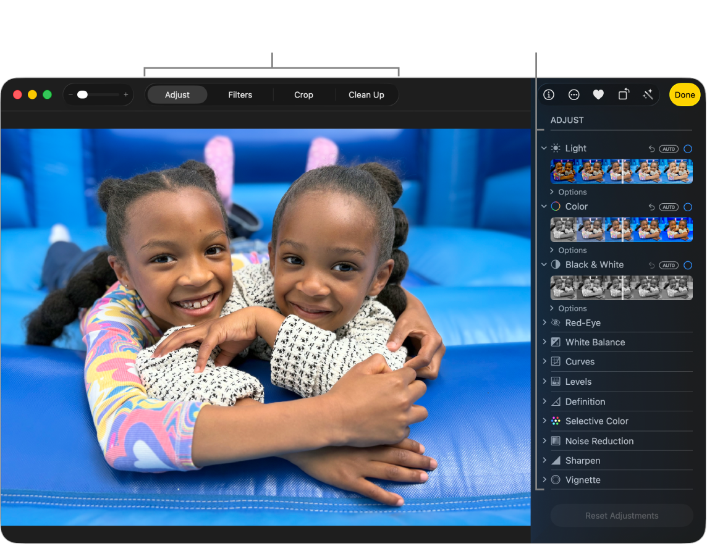Click the green full-screen window button
The height and width of the screenshot is (546, 707).
coord(48,94)
